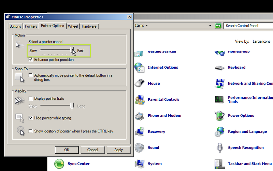Open the Sound speaker icon
273x171 pixels.
(x=140, y=148)
